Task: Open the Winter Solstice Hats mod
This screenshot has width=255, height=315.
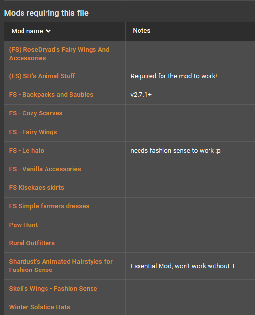Action: point(39,307)
